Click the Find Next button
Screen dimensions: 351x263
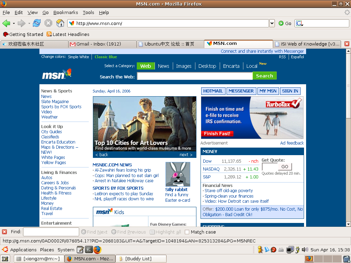(94, 232)
